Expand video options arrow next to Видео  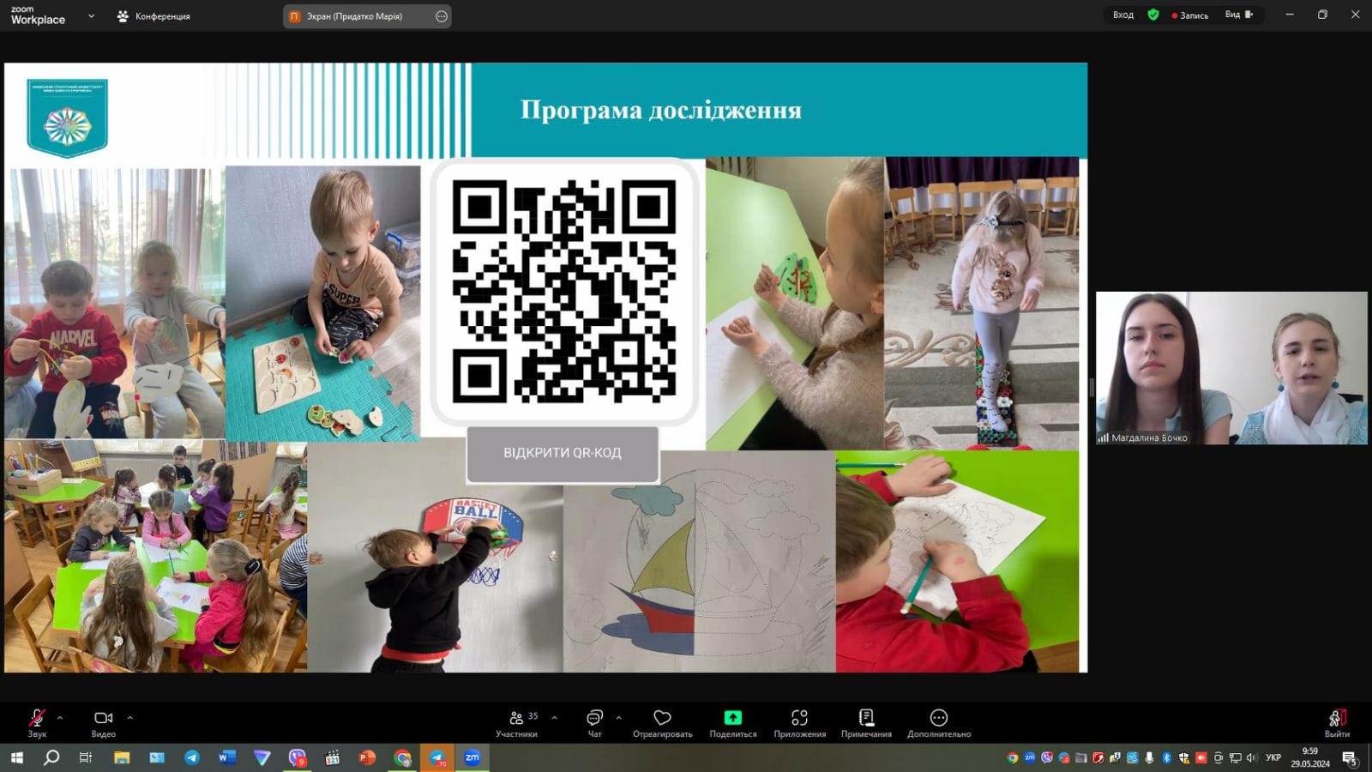pos(129,717)
